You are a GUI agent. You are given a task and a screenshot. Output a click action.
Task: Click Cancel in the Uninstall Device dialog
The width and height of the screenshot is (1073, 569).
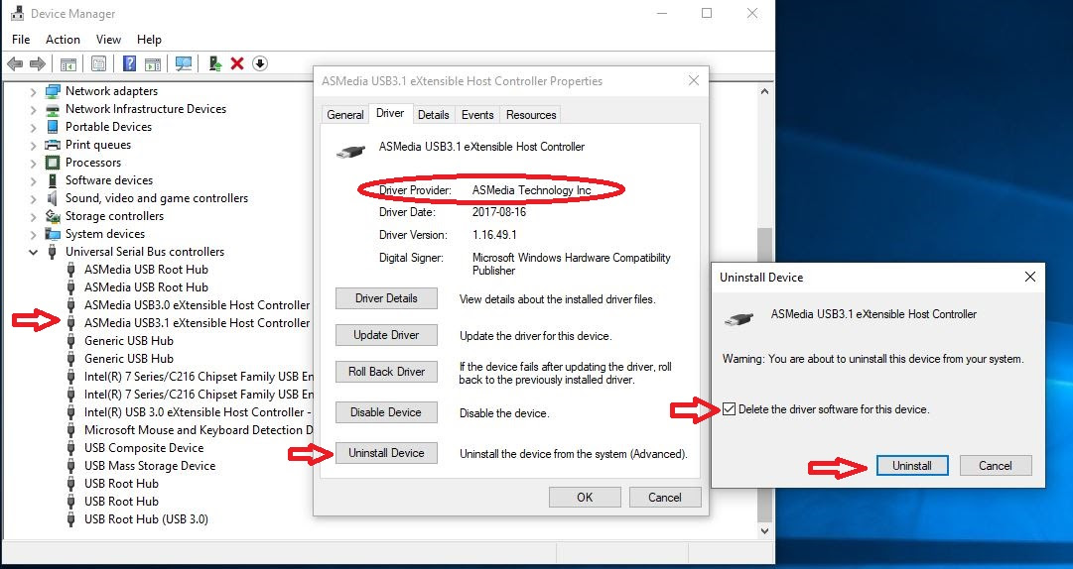pos(996,466)
